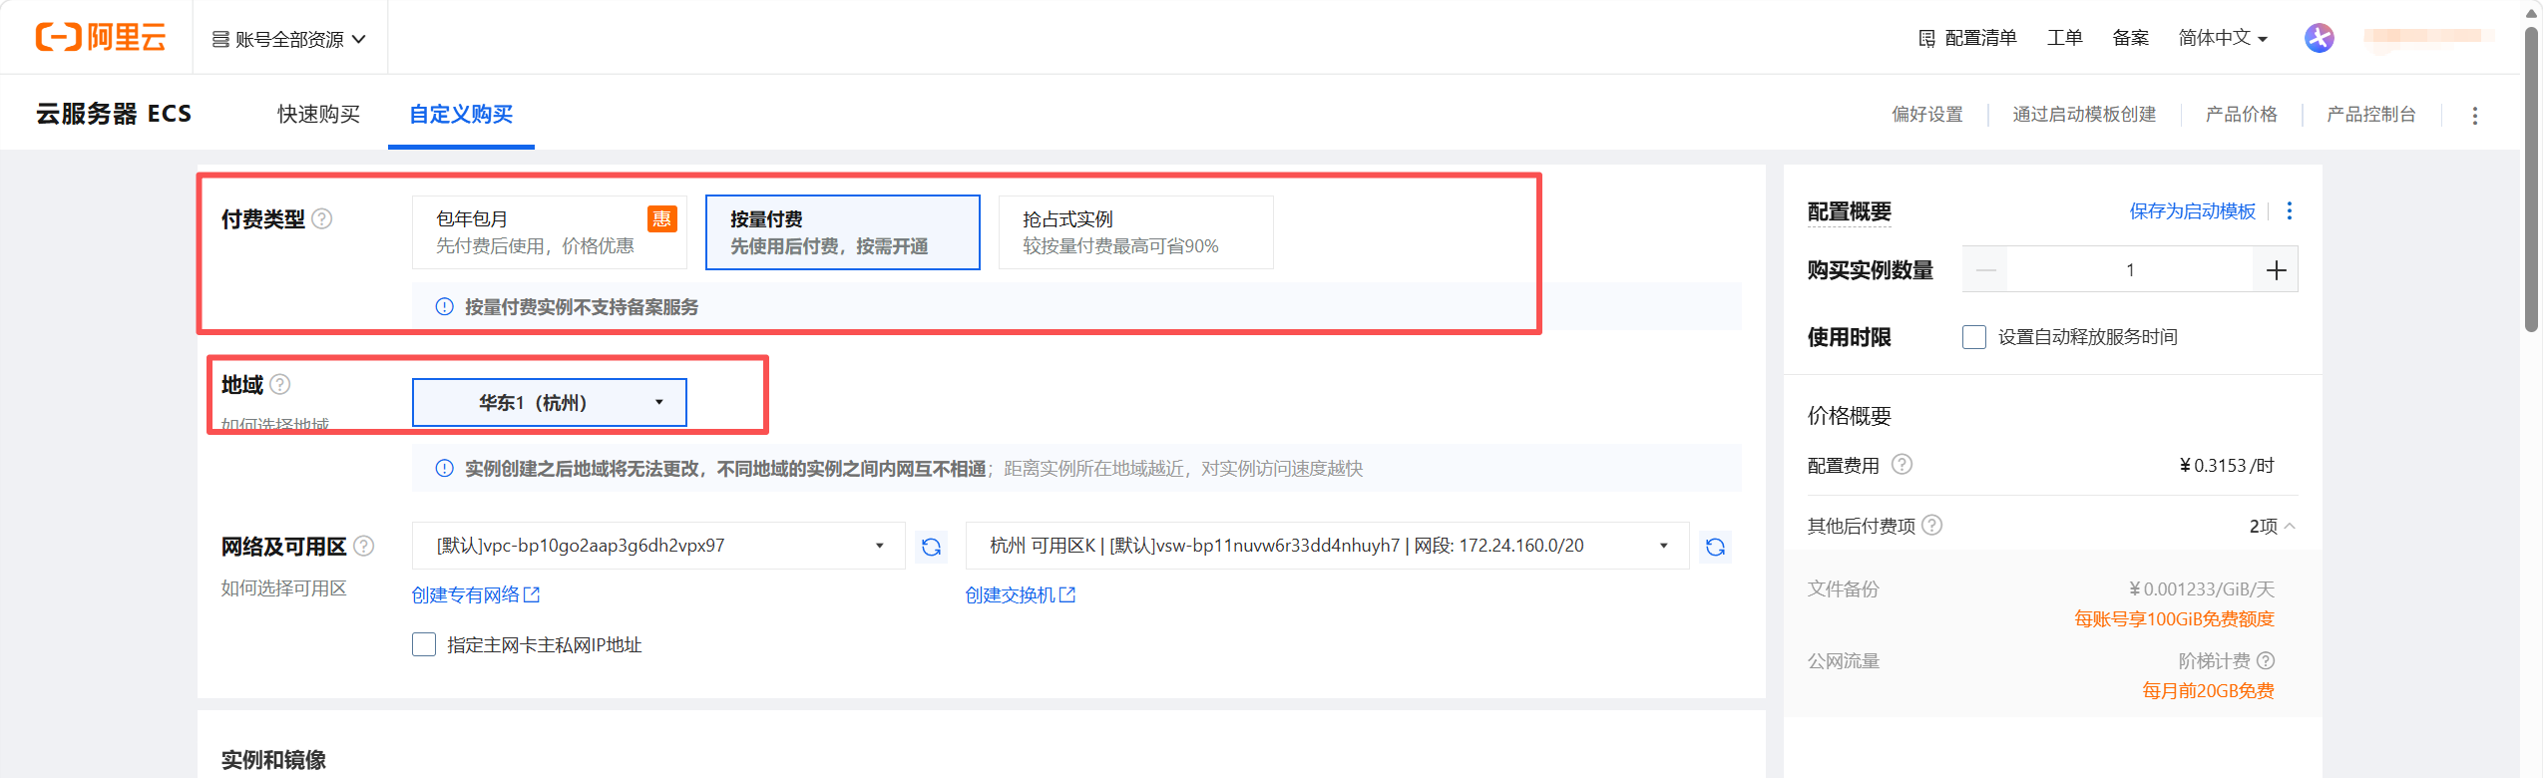Viewport: 2543px width, 778px height.
Task: Click 如何选择可用区 help text
Action: (283, 588)
